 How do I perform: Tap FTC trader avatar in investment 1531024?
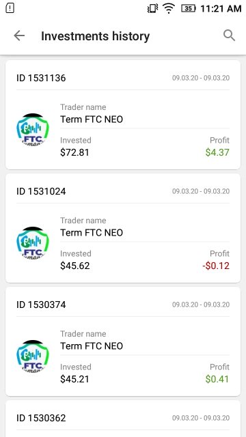(x=33, y=243)
